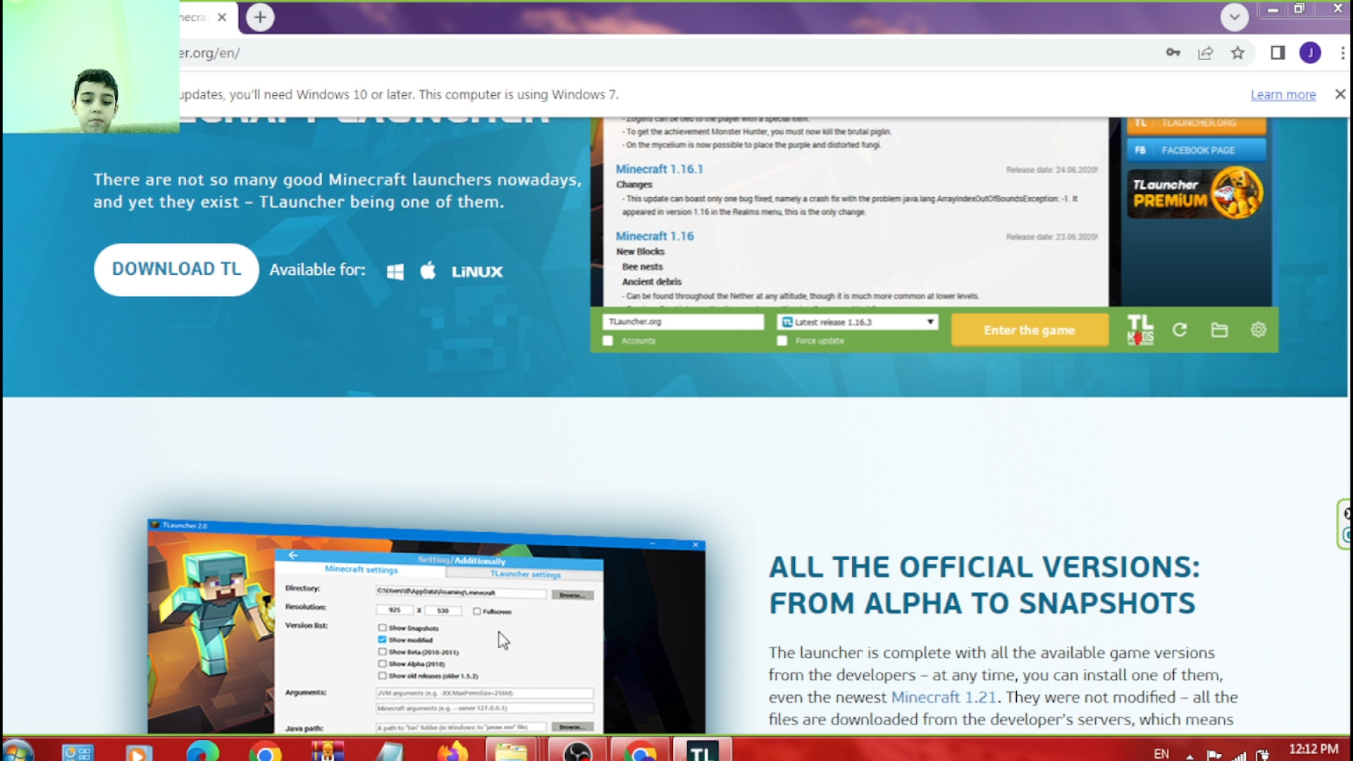Image resolution: width=1353 pixels, height=761 pixels.
Task: Open the Learn more link
Action: coord(1283,94)
